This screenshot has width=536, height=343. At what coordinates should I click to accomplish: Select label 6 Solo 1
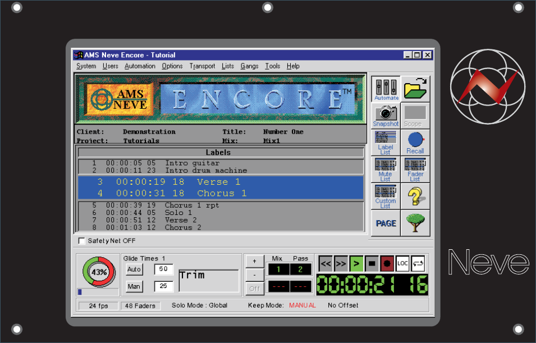(221, 213)
